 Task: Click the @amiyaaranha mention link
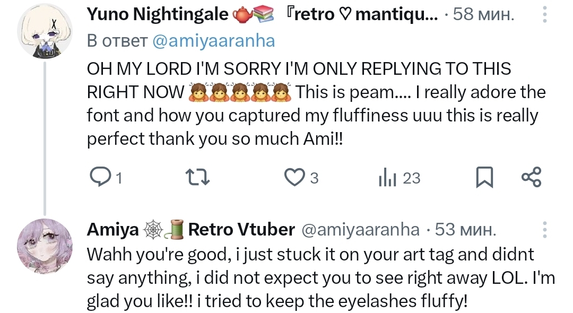pyautogui.click(x=213, y=41)
